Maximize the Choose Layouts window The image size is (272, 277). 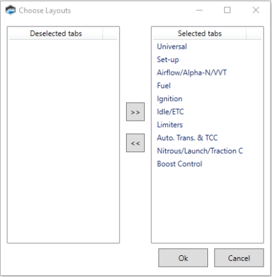pos(227,10)
